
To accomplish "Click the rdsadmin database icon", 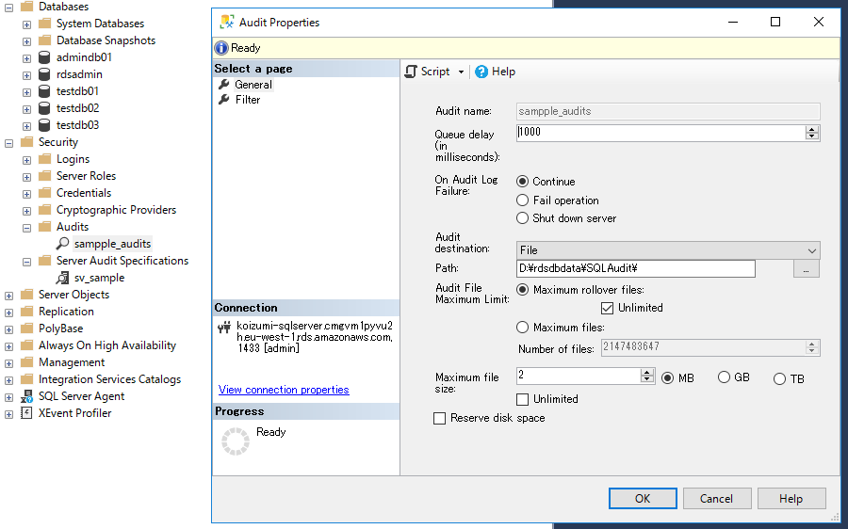I will pyautogui.click(x=44, y=74).
